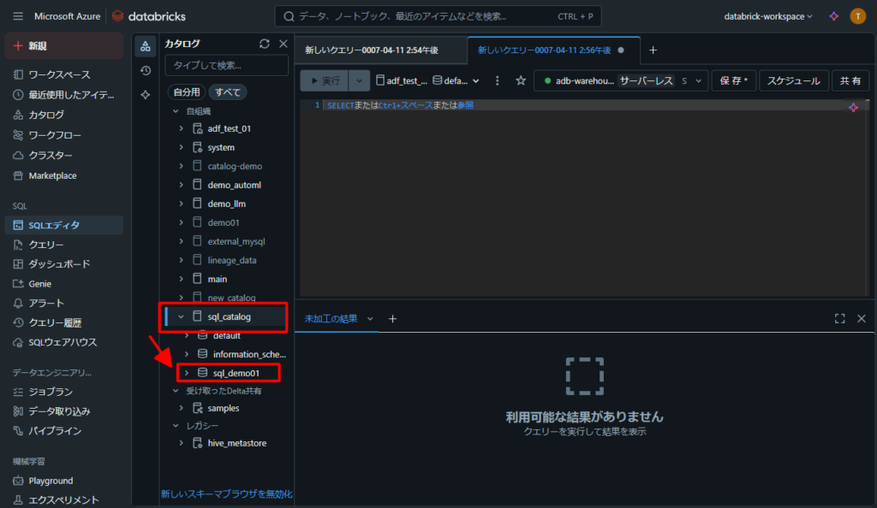Favorite the query with the star icon
877x508 pixels.
(x=521, y=81)
